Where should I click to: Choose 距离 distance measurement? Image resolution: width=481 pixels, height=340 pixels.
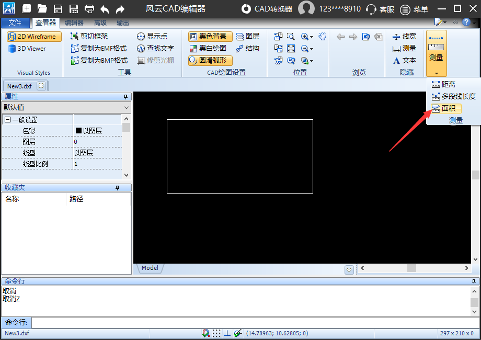[x=443, y=84]
